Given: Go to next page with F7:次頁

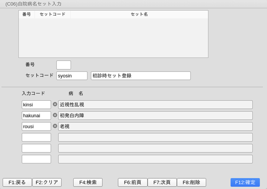Looking at the screenshot, I should (x=162, y=182).
